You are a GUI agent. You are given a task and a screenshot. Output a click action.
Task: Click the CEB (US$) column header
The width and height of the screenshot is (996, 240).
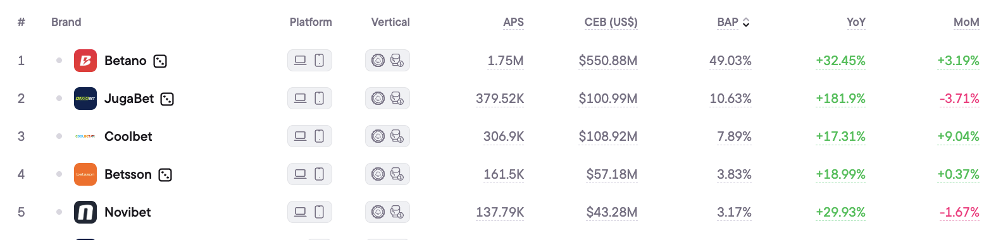(x=611, y=22)
